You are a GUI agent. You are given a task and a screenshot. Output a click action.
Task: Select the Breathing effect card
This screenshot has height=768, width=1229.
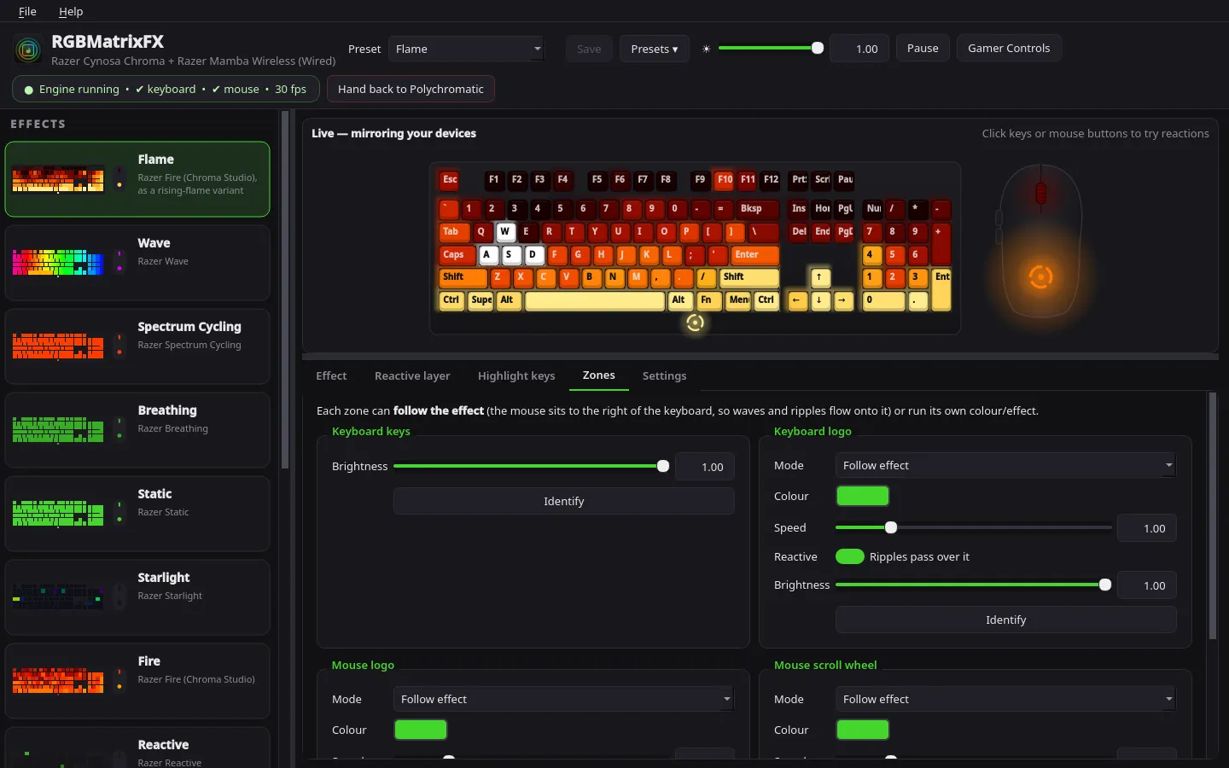(137, 429)
